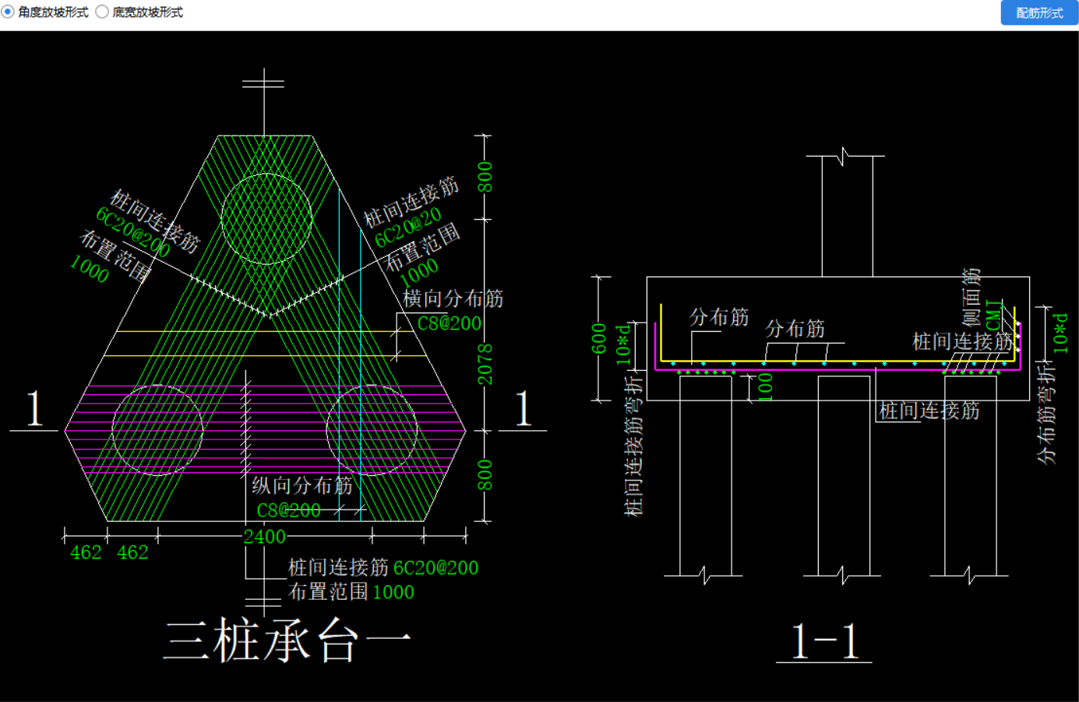
Task: Click the left 分布筋 label in section
Action: [x=719, y=317]
